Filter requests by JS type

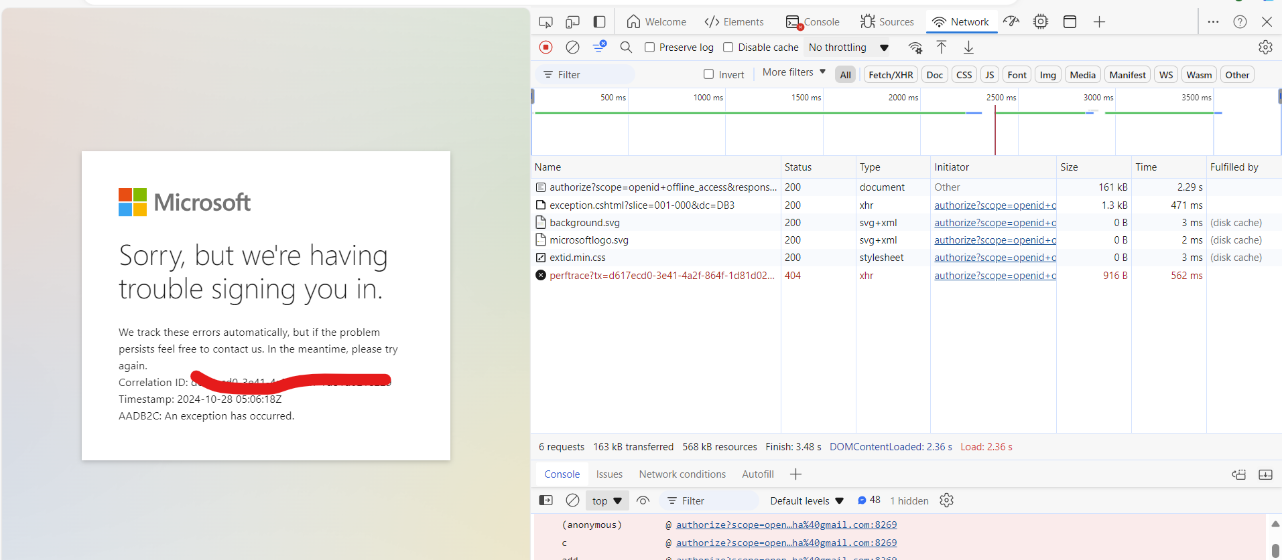990,75
